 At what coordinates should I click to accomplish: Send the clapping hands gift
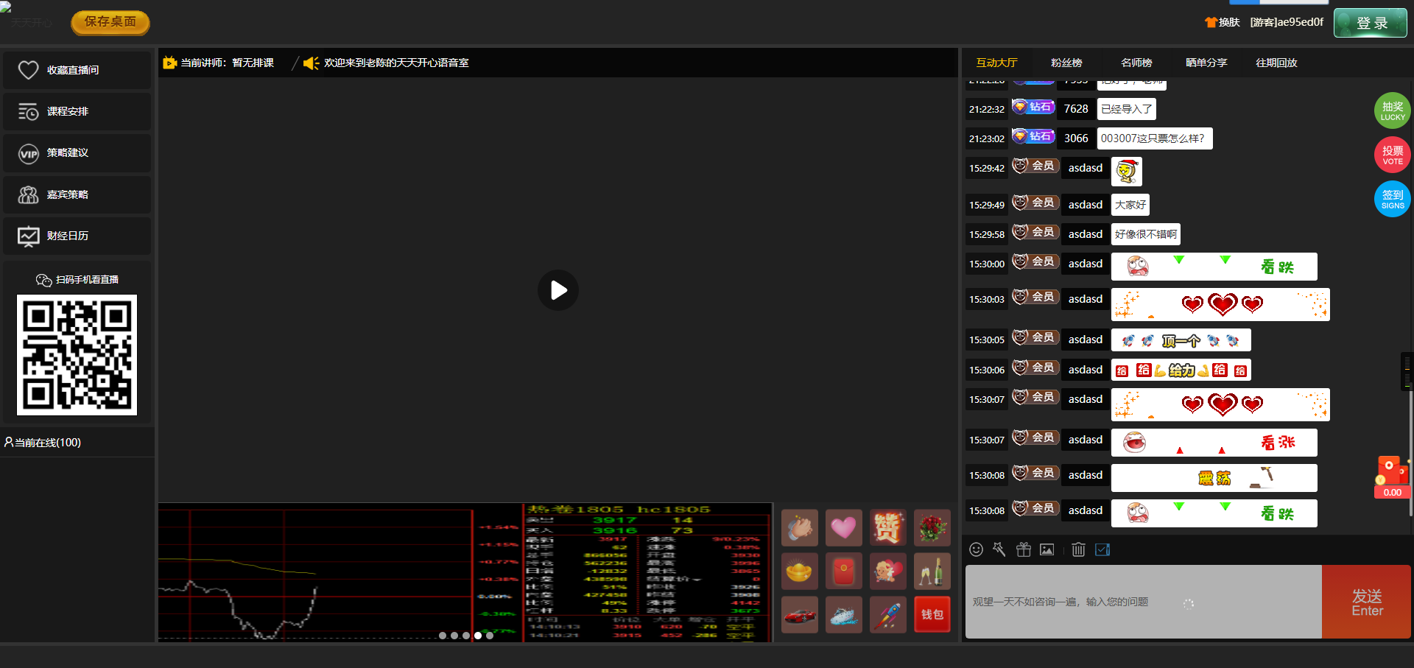coord(799,527)
